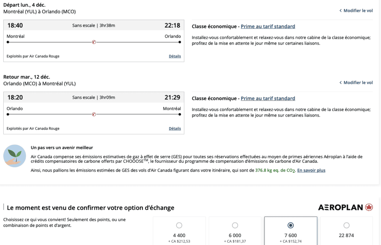Open Prime au tarif standard for the return flight
This screenshot has height=245, width=381.
268,99
